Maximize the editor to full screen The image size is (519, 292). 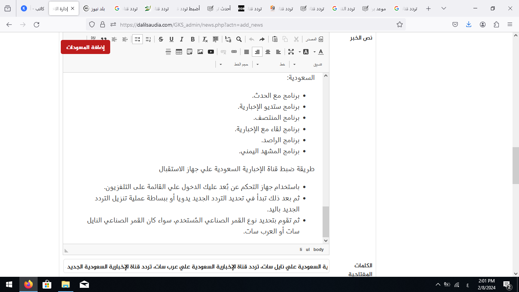click(x=291, y=52)
